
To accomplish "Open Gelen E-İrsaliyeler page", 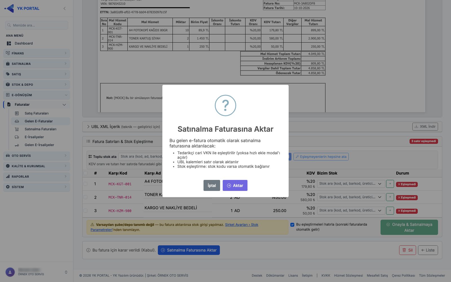I will pyautogui.click(x=39, y=145).
